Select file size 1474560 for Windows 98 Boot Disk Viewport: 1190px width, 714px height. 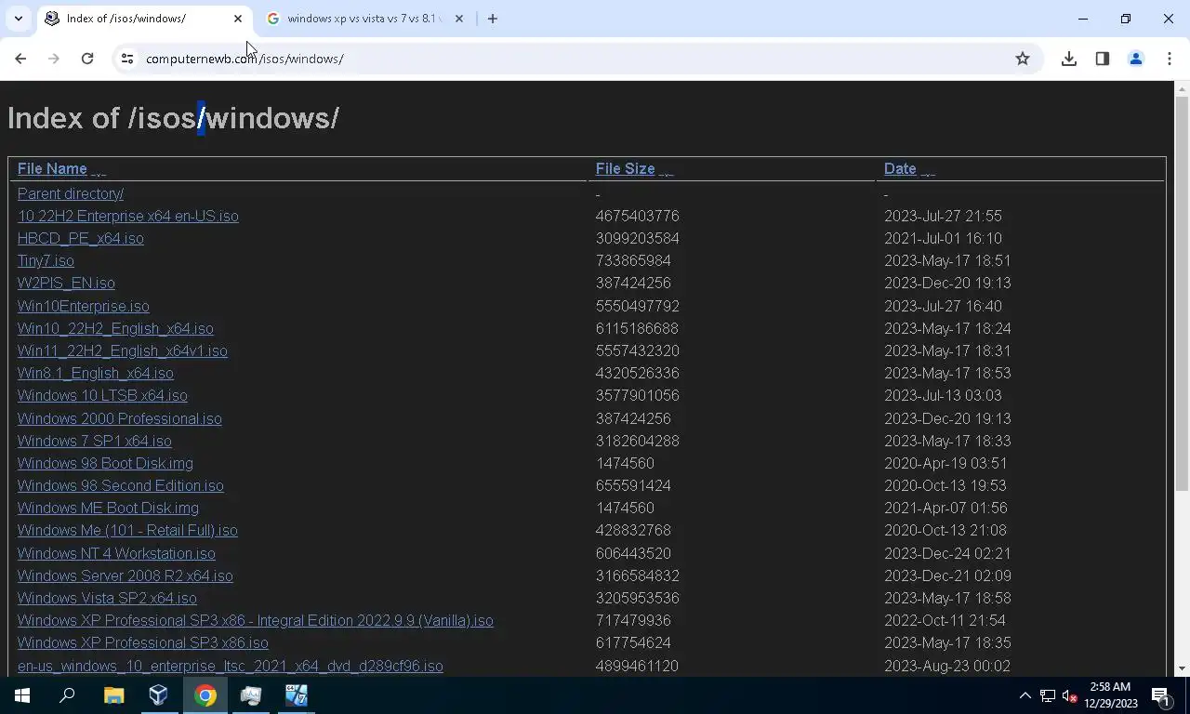[625, 463]
